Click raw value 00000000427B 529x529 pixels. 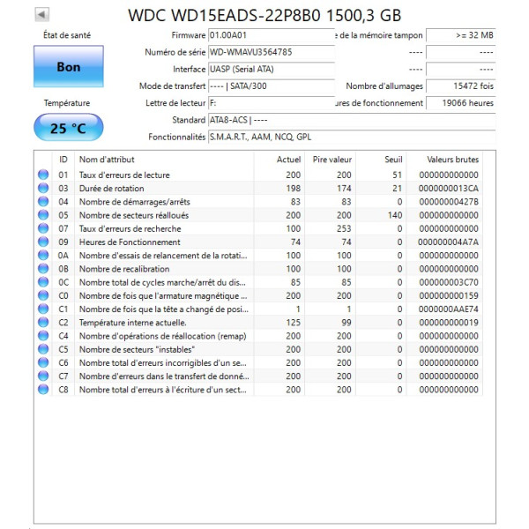click(x=449, y=201)
